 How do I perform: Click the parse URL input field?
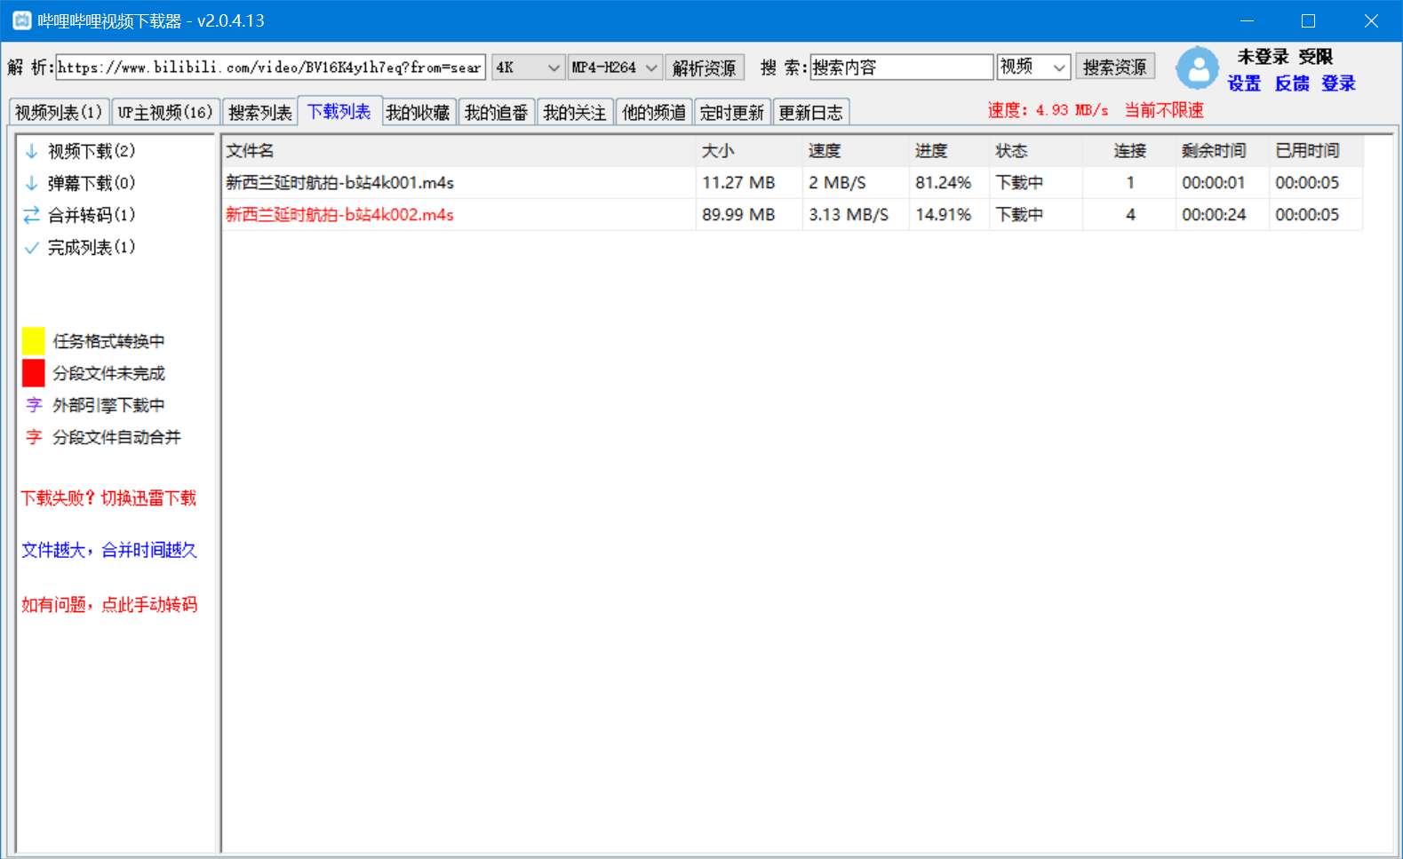pyautogui.click(x=270, y=68)
